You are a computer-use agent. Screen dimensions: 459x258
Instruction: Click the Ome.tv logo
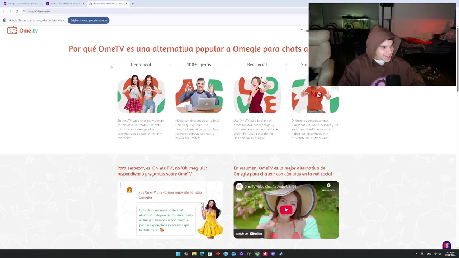pyautogui.click(x=22, y=30)
